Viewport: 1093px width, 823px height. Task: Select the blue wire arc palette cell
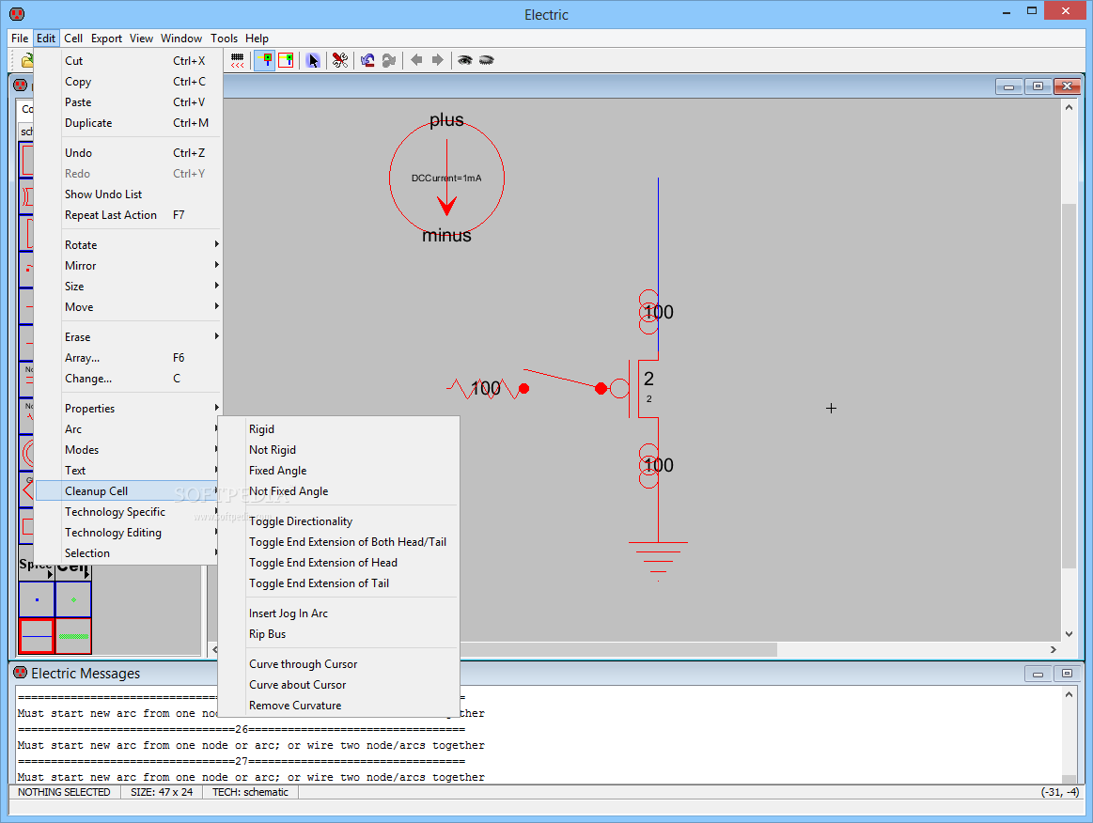[x=37, y=635]
